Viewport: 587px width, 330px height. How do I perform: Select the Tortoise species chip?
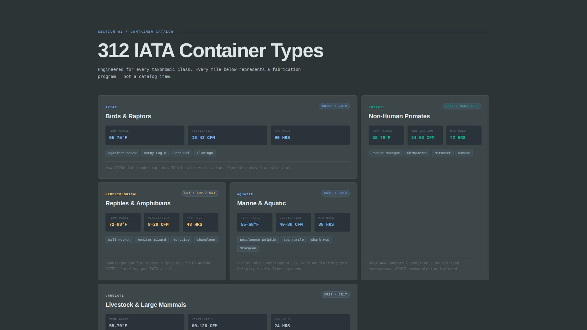click(181, 240)
